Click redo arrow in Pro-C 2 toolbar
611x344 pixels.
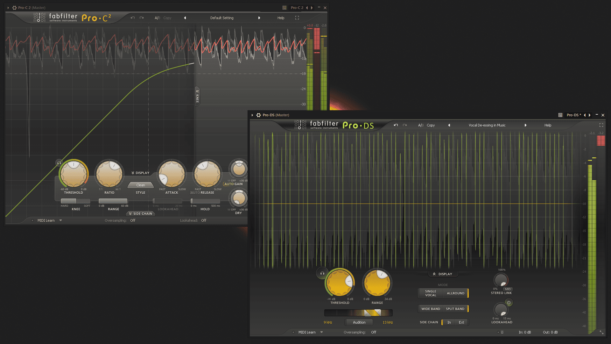(142, 18)
